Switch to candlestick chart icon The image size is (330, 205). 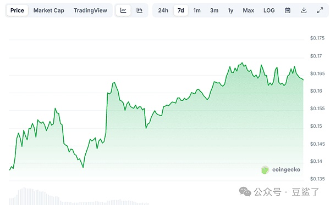pos(139,10)
